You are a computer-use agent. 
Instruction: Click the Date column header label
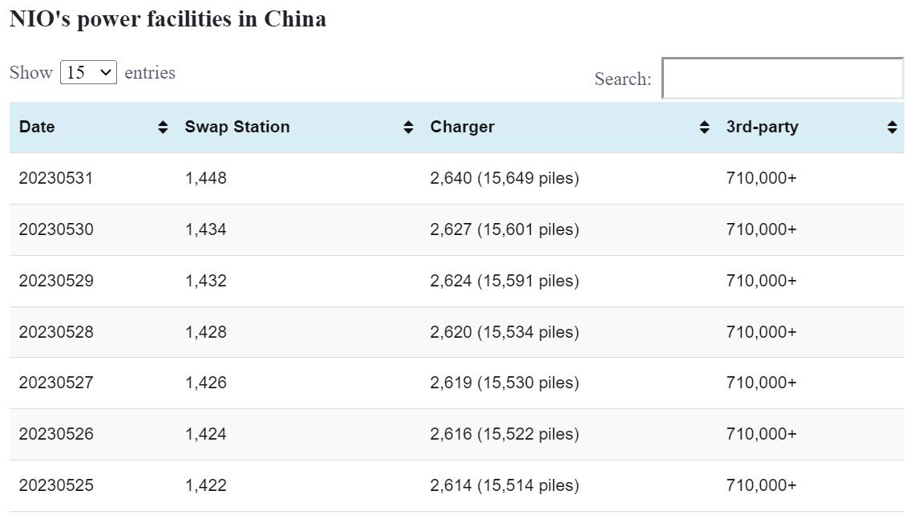[37, 127]
